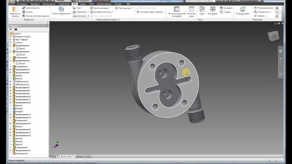292x164 pixels.
Task: Select Эскиз1 in model tree
Action: coord(21,49)
